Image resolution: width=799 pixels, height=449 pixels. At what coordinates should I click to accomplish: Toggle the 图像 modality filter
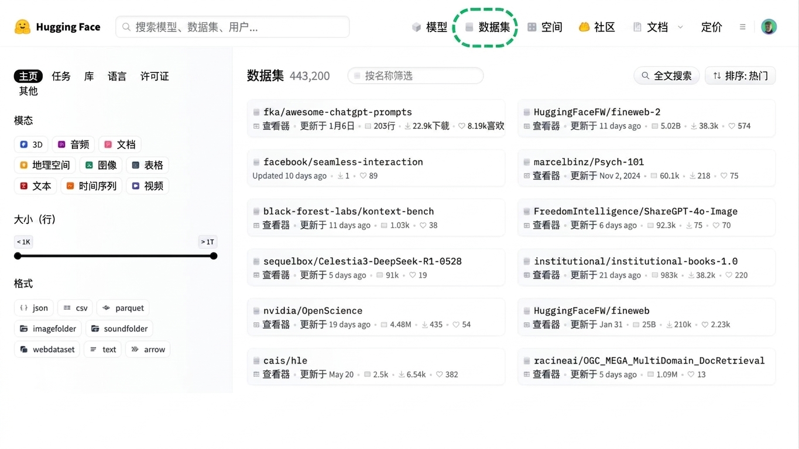(x=101, y=165)
